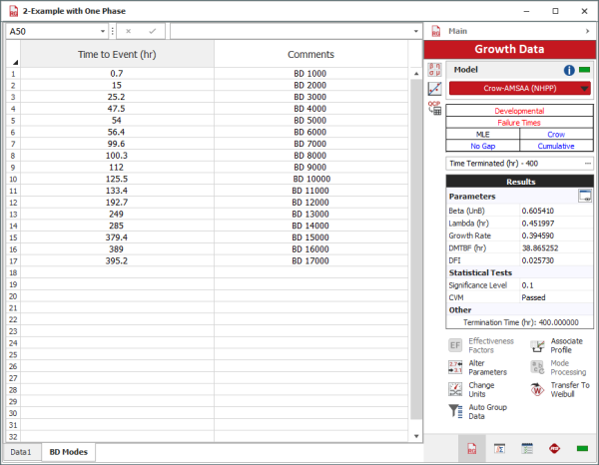This screenshot has width=599, height=465.
Task: Switch to the Data1 sheet tab
Action: [x=22, y=452]
